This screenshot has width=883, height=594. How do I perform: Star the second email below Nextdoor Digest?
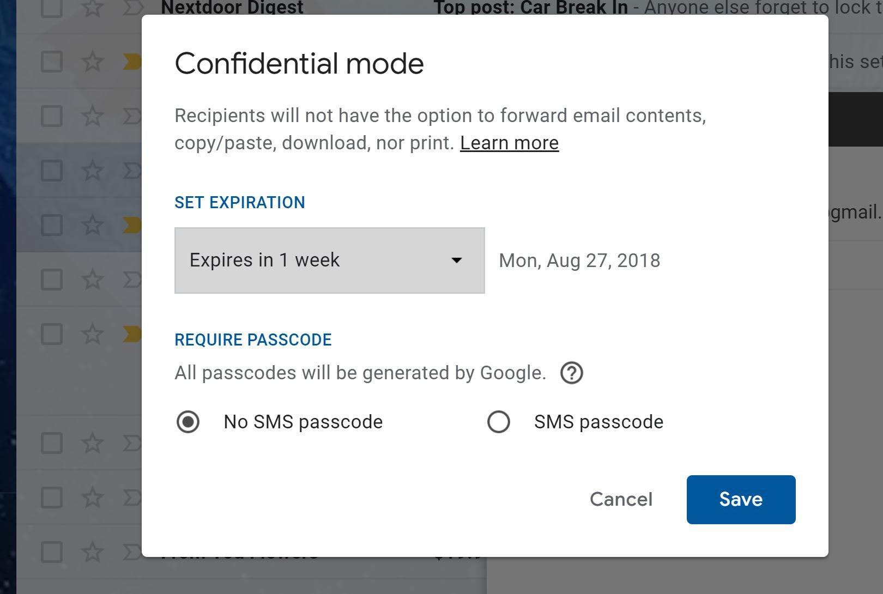92,116
